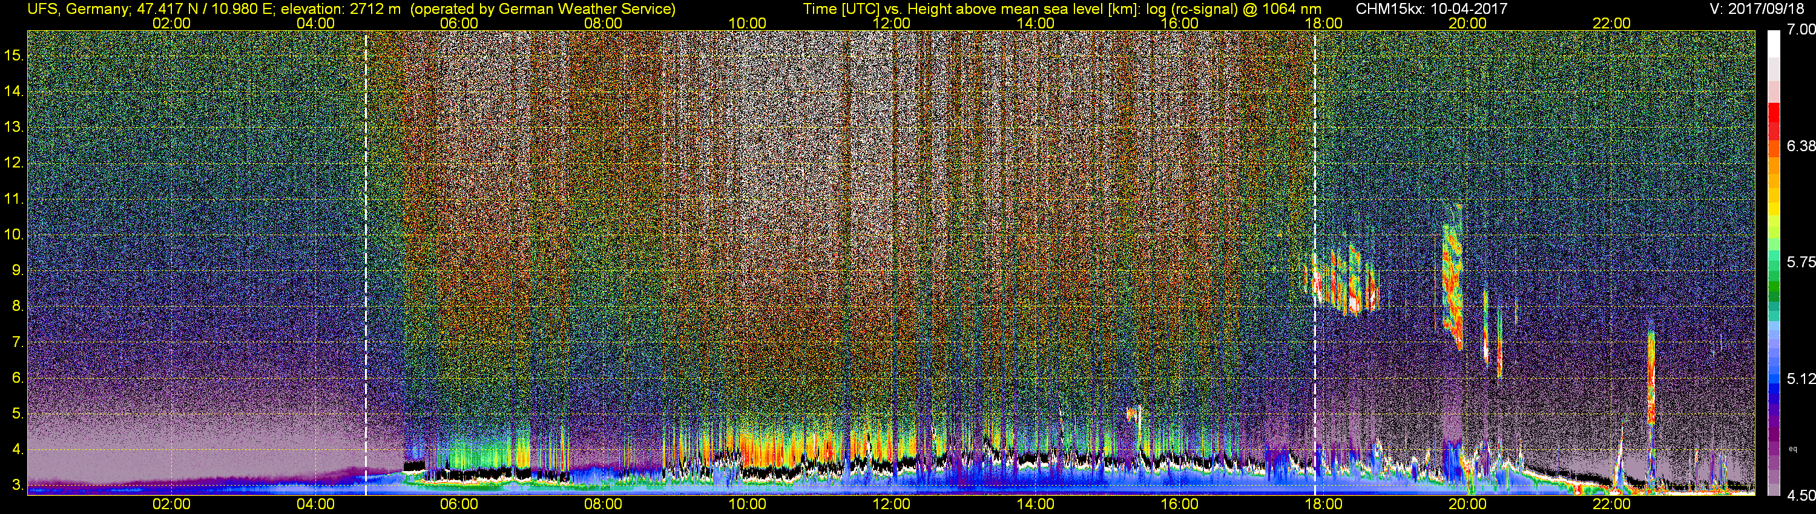Click the height label '15.' on the vertical axis
Screen dimensions: 1816x514
click(14, 55)
